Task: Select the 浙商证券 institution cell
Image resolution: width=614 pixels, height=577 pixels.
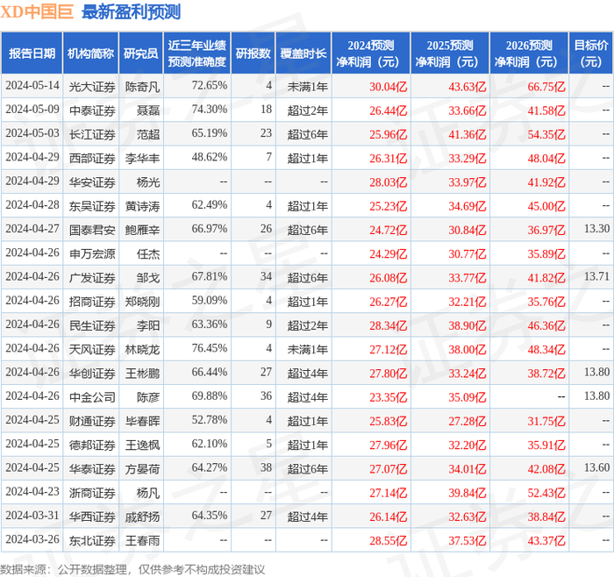Action: pyautogui.click(x=92, y=493)
